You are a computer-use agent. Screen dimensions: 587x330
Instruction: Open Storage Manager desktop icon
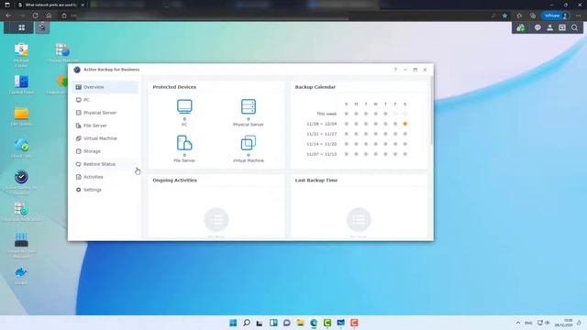tap(63, 52)
